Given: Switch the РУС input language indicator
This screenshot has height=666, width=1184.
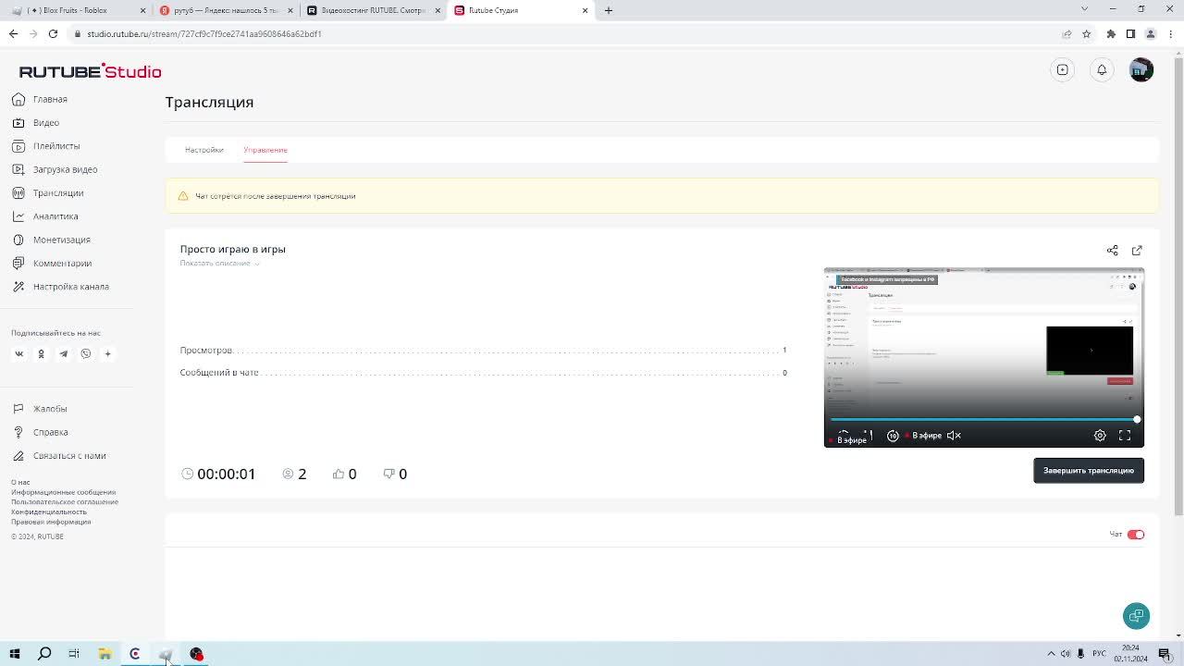Looking at the screenshot, I should click(x=1099, y=654).
